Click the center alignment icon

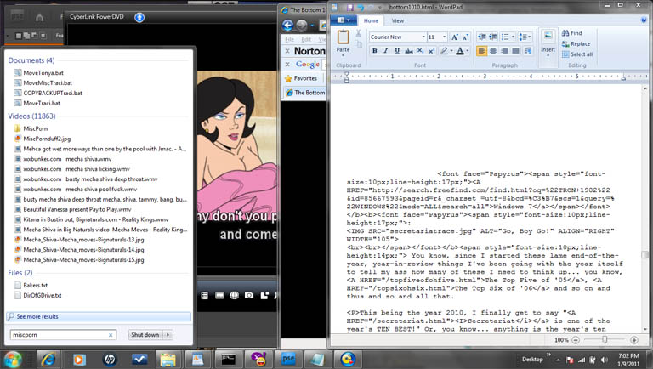(x=494, y=51)
